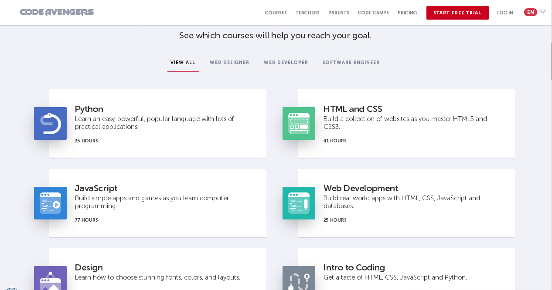Click the Code Avengers logo

(x=57, y=12)
